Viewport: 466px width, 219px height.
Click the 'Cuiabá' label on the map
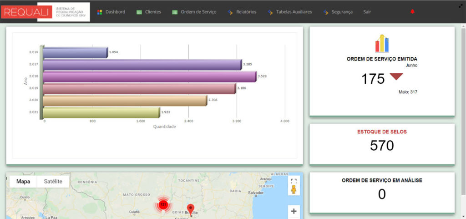pyautogui.click(x=134, y=212)
